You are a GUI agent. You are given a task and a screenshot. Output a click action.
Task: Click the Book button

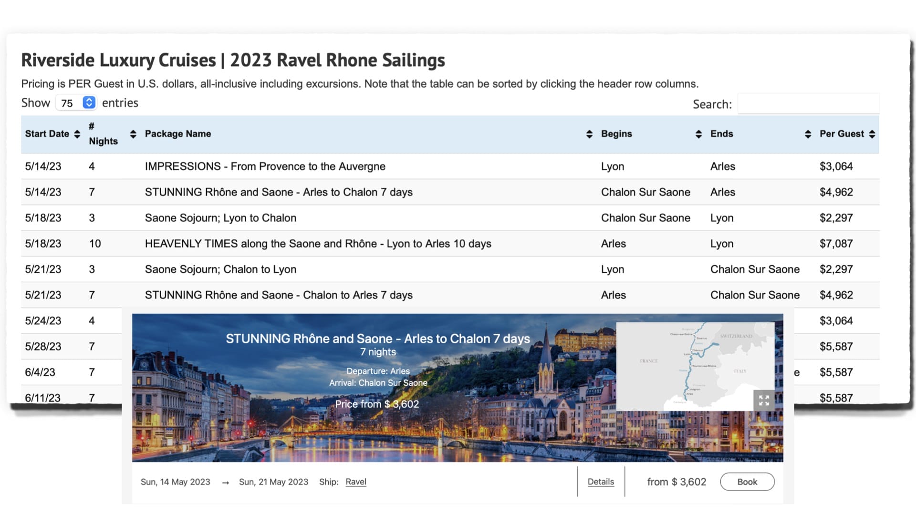click(747, 482)
